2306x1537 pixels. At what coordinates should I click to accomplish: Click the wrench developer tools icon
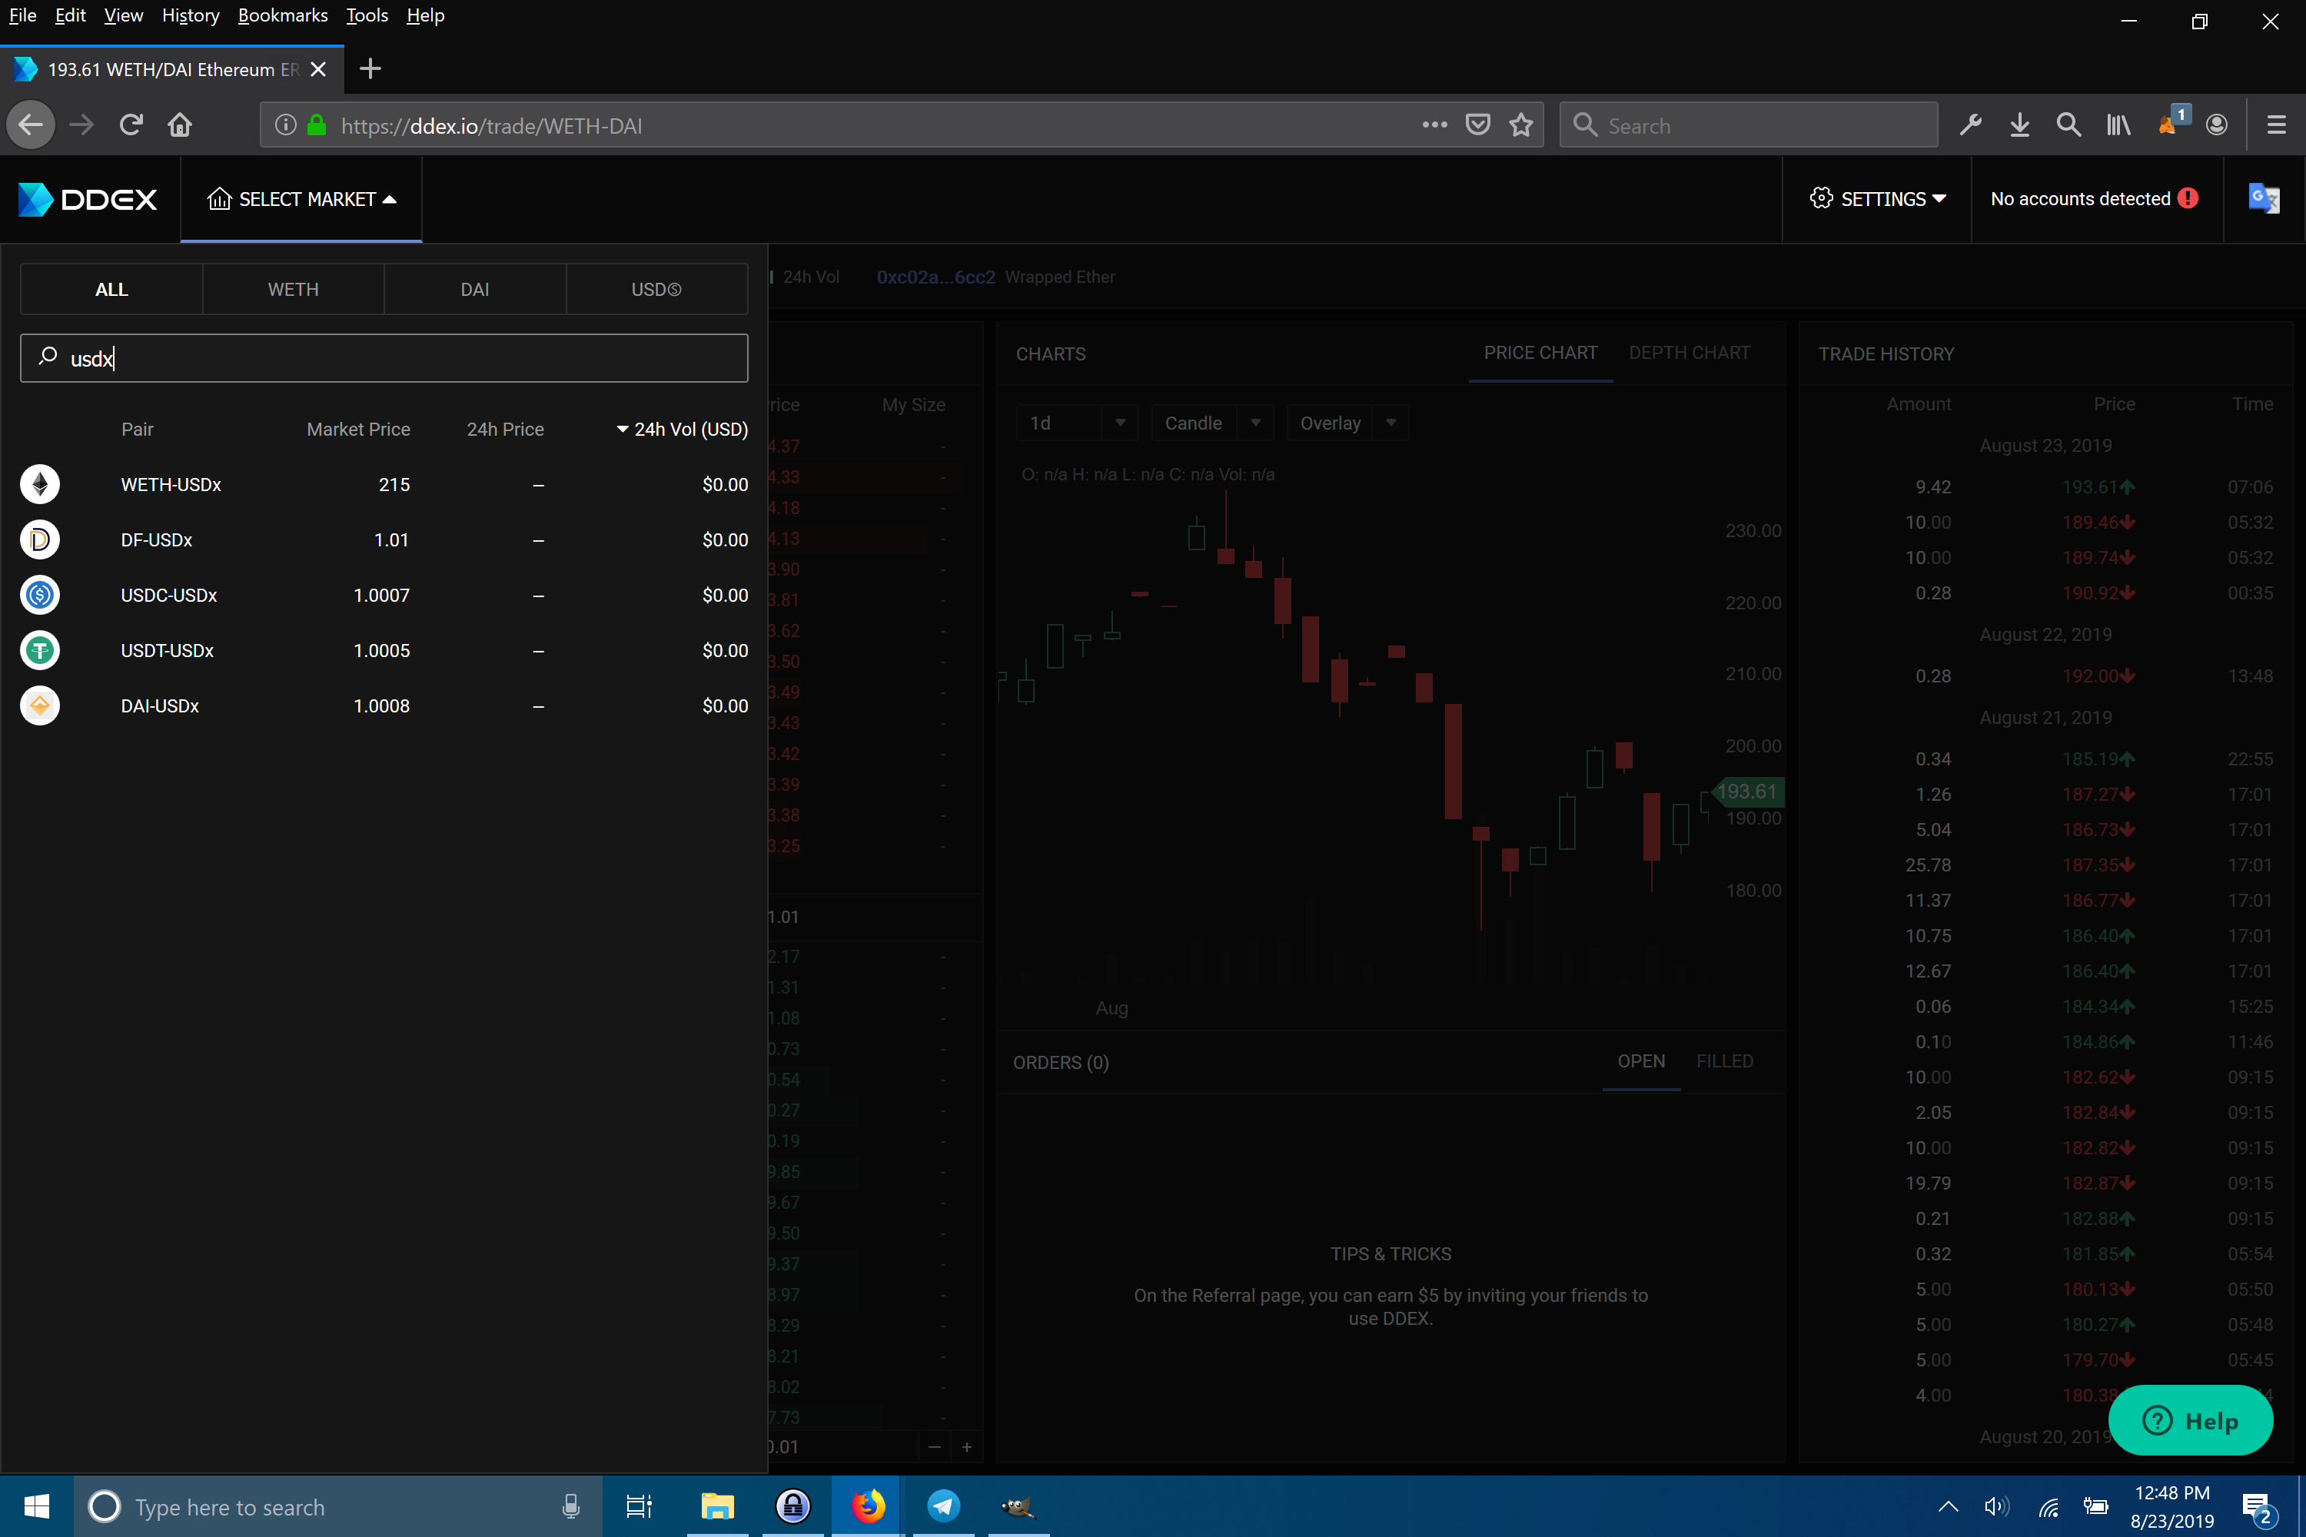tap(1971, 125)
